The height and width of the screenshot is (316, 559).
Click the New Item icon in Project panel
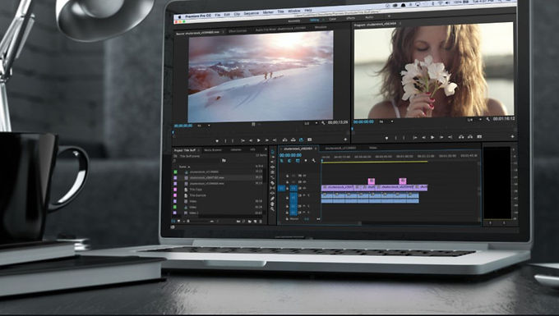pos(256,222)
